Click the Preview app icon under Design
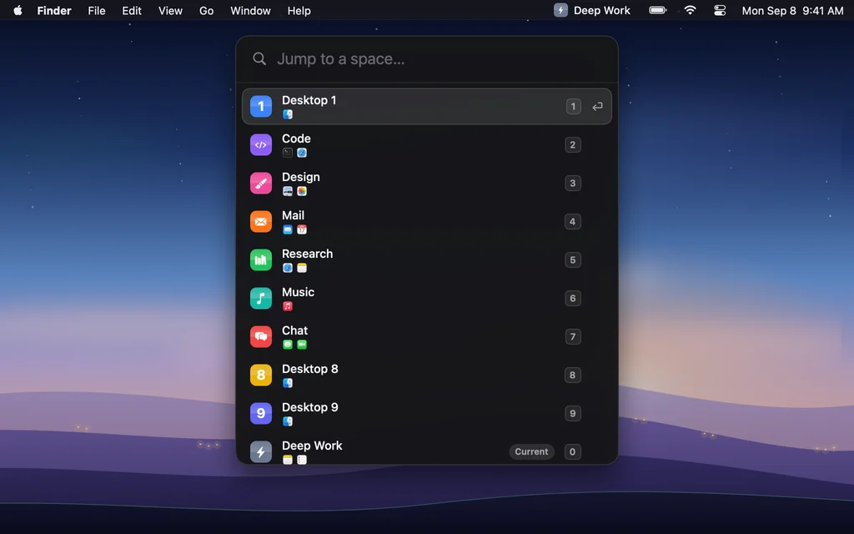Viewport: 854px width, 534px height. click(x=288, y=191)
